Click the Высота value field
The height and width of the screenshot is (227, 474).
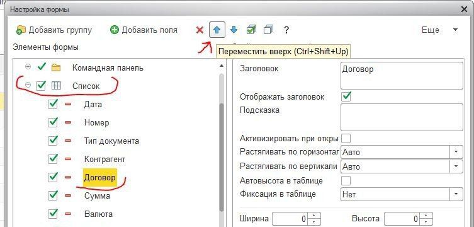tap(402, 219)
